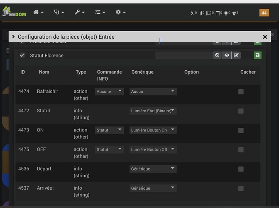
Task: Save Statut Florence with green button
Action: tap(257, 55)
